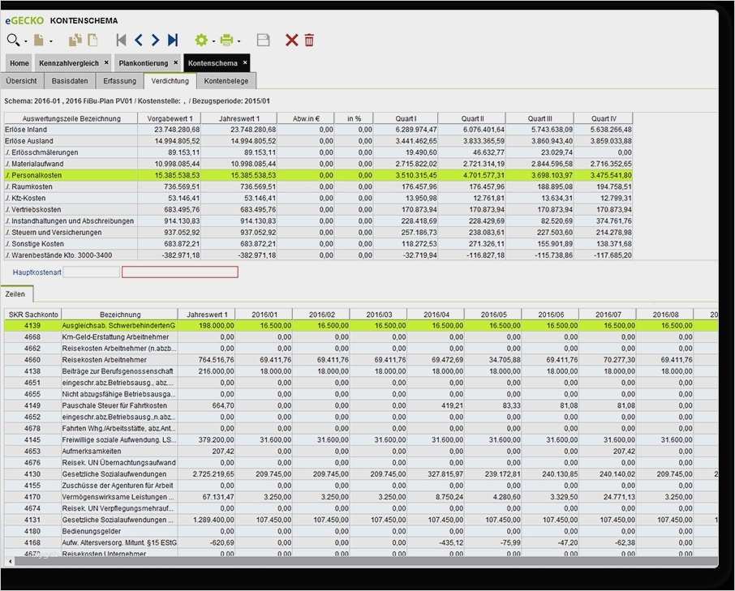Advance to the next record

pos(154,39)
